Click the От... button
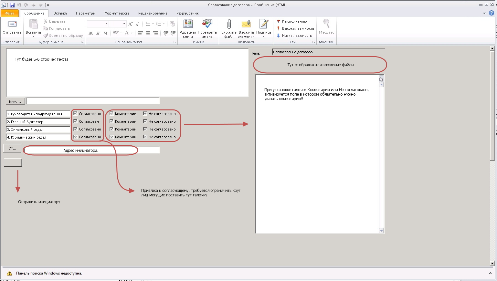Screen dimensions: 497x281 [x=12, y=148]
